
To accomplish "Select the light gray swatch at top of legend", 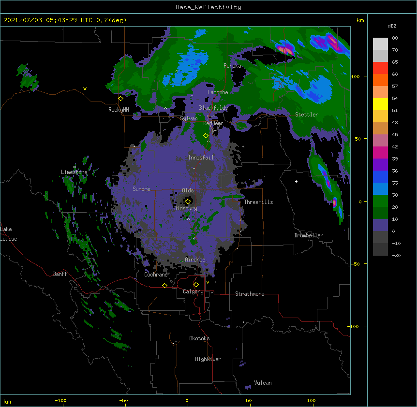I will click(380, 44).
